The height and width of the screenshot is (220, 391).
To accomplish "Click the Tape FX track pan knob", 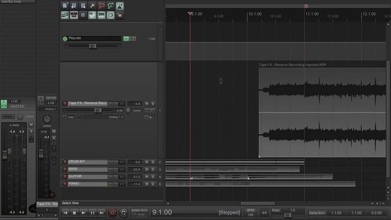I will coord(128,110).
